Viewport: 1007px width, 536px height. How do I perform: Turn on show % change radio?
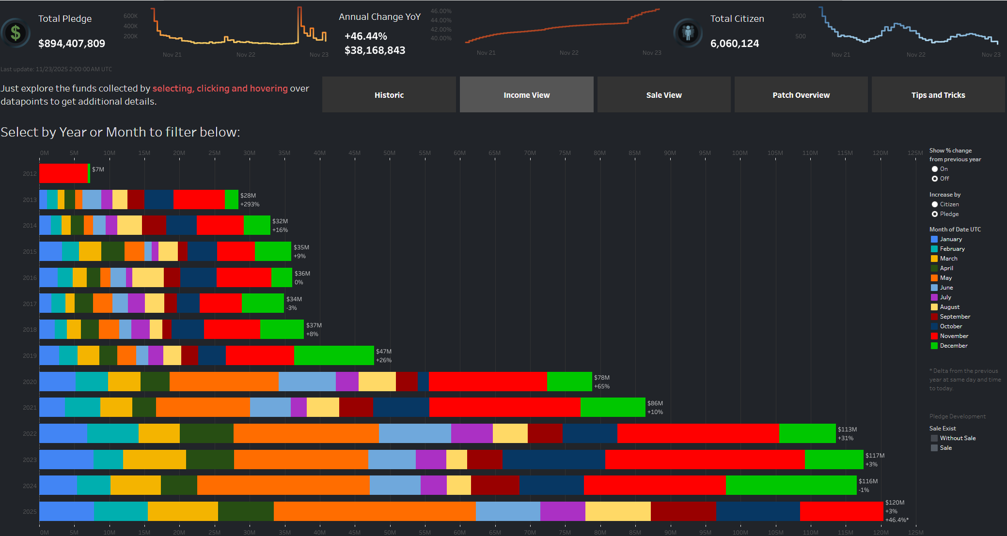(x=934, y=169)
